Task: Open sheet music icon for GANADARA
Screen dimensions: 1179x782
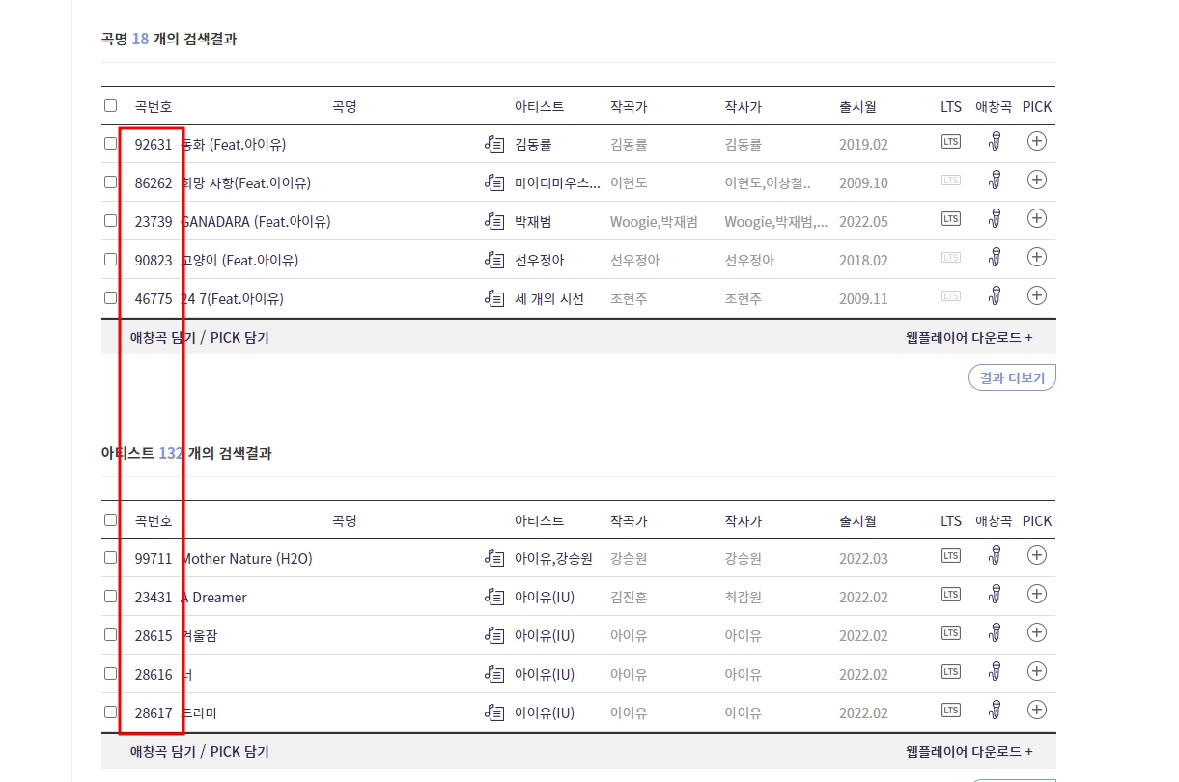Action: coord(494,221)
